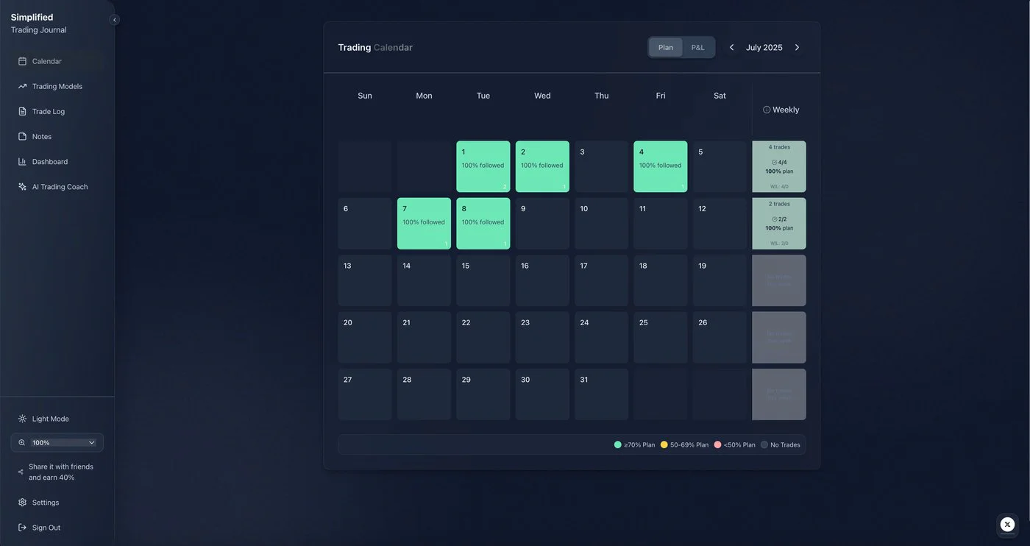This screenshot has height=546, width=1030.
Task: Click the Notes page icon
Action: click(x=22, y=137)
